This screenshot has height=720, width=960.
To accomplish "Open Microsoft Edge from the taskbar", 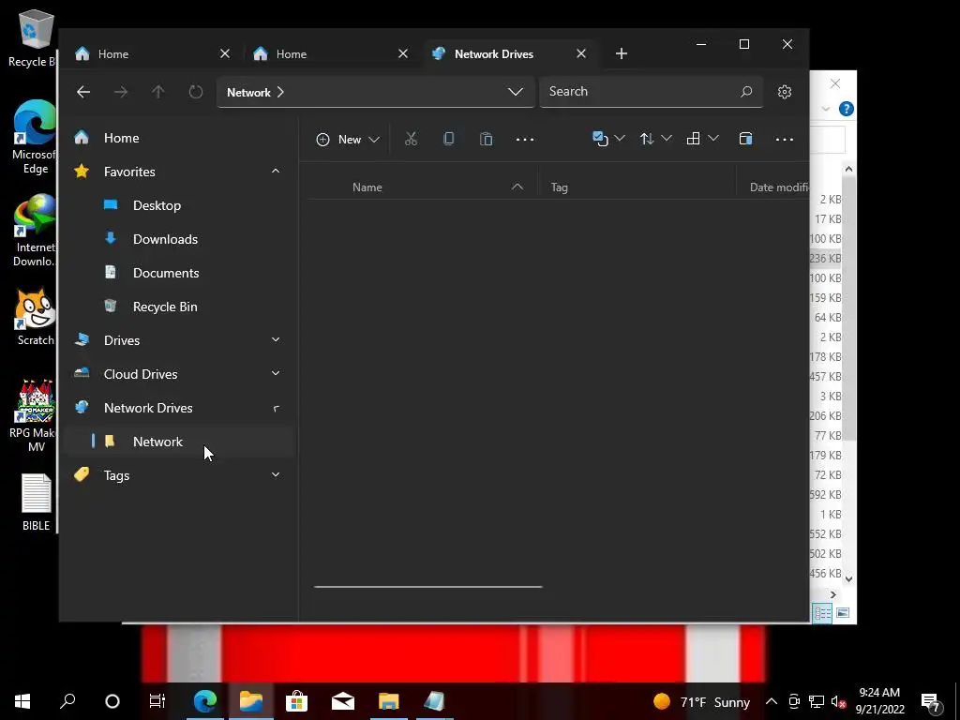I will click(205, 701).
